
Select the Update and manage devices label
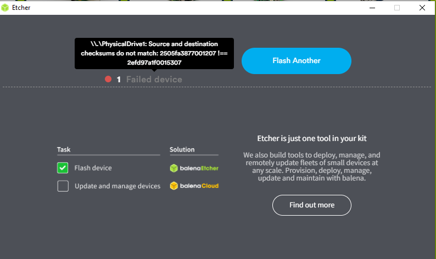pyautogui.click(x=118, y=186)
